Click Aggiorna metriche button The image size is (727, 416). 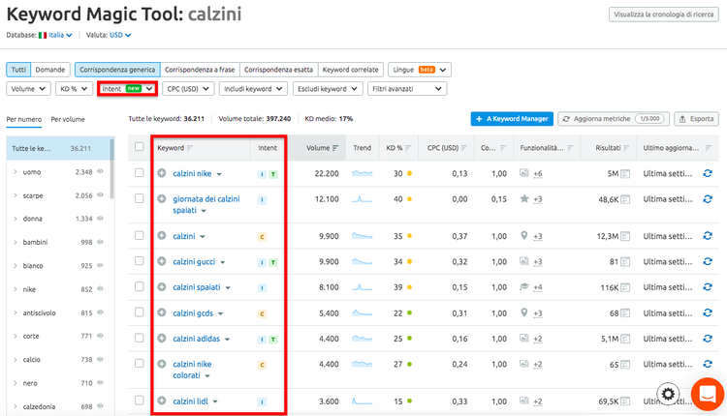pos(614,119)
